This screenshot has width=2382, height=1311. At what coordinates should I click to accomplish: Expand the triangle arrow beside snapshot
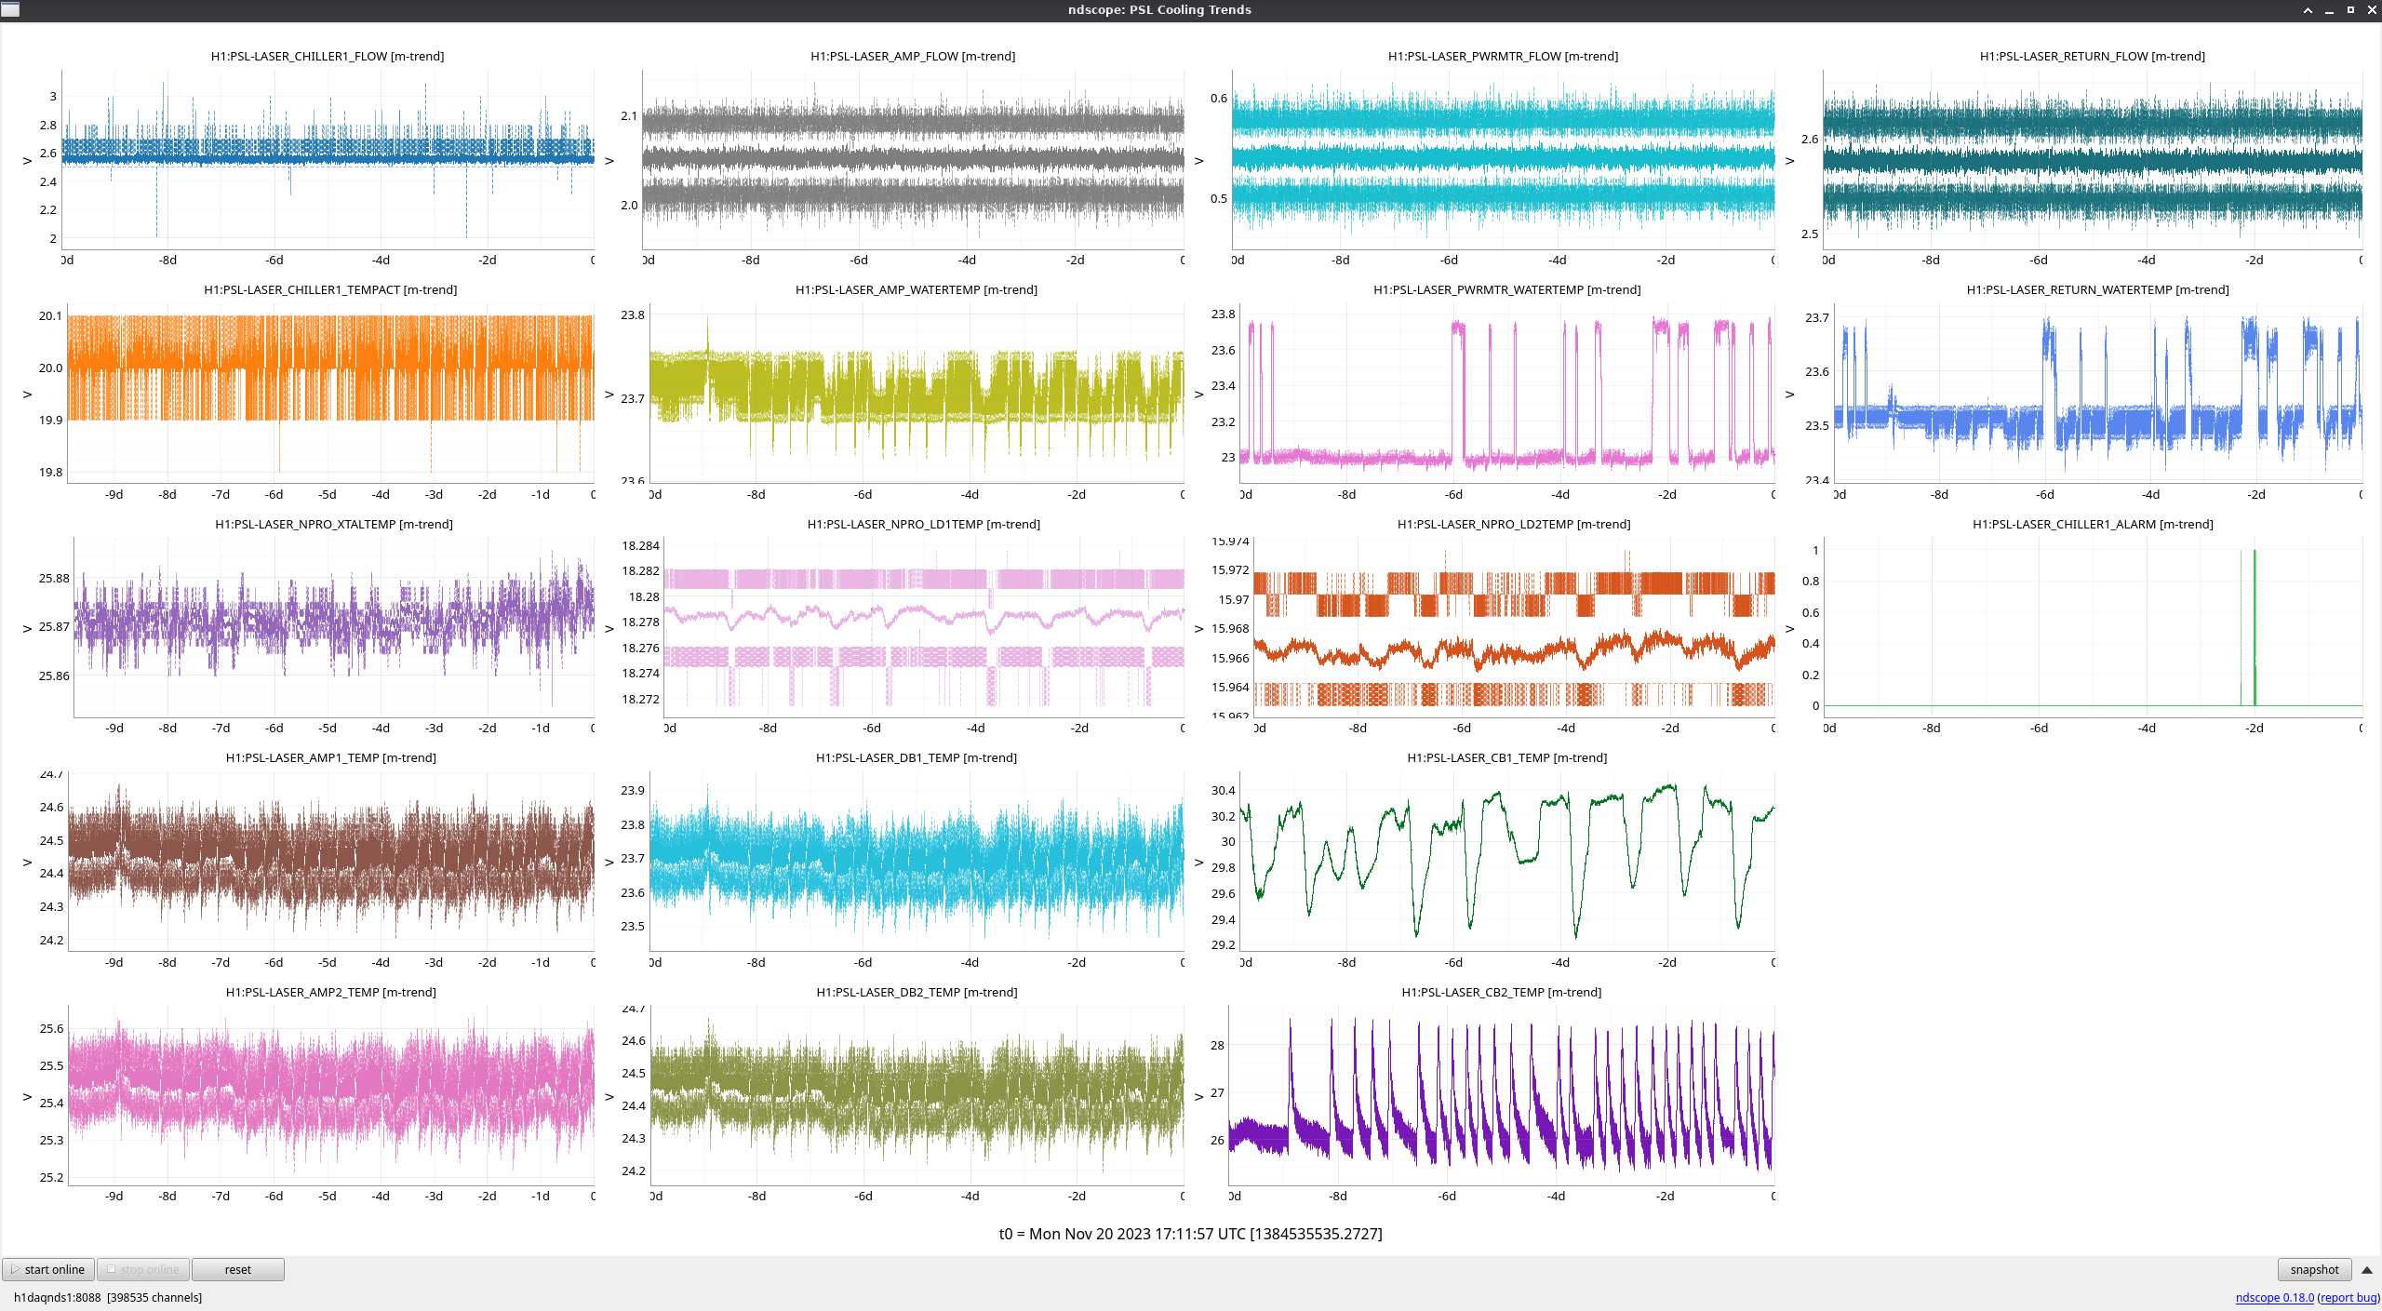2366,1269
